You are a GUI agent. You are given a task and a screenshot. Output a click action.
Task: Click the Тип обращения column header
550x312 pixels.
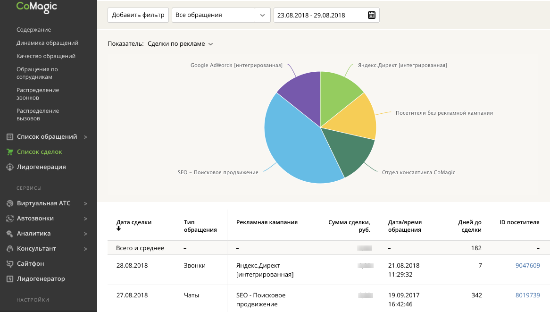click(200, 226)
